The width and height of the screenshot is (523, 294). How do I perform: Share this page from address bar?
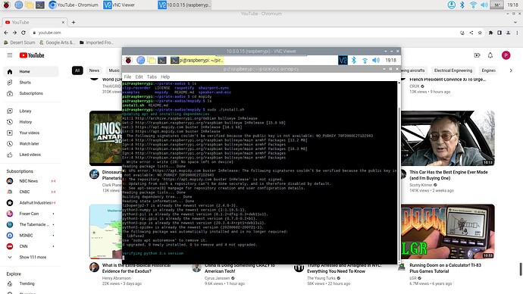[x=471, y=33]
